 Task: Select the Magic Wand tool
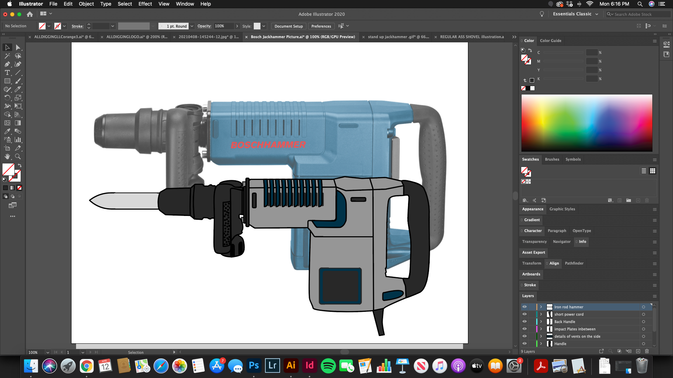[7, 56]
